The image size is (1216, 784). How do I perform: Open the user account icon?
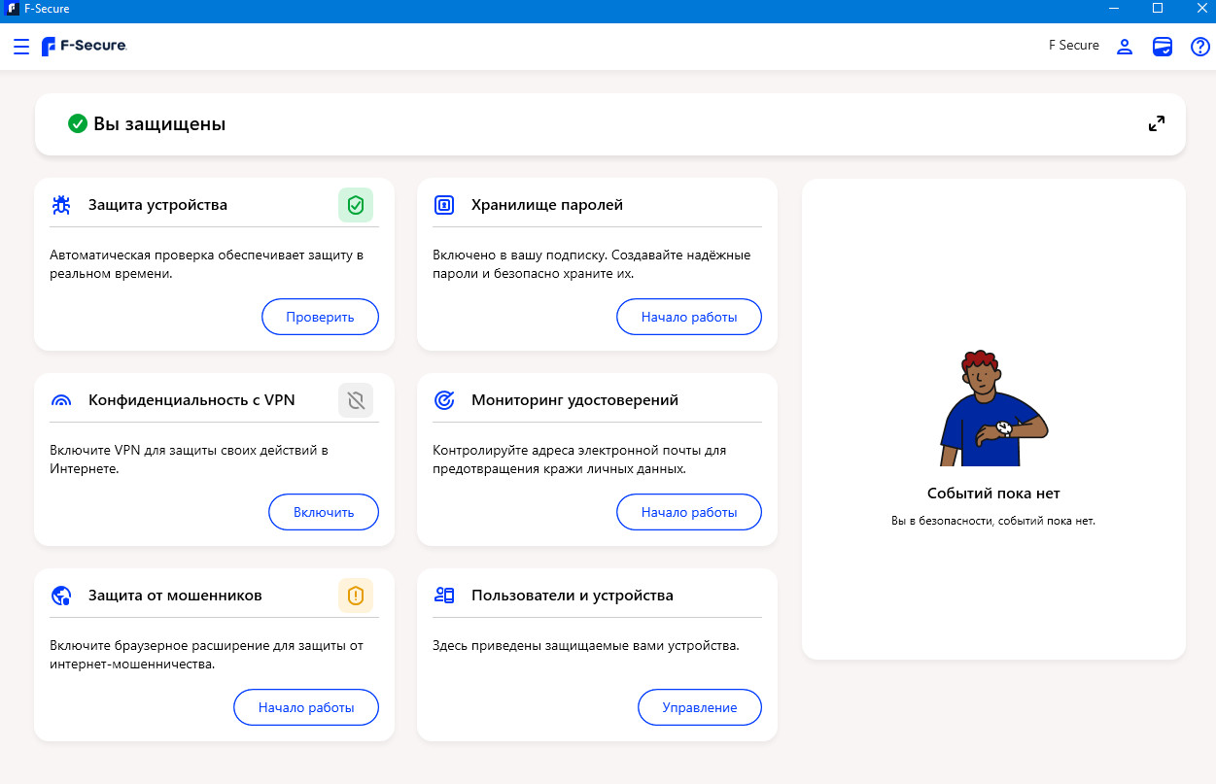1125,46
